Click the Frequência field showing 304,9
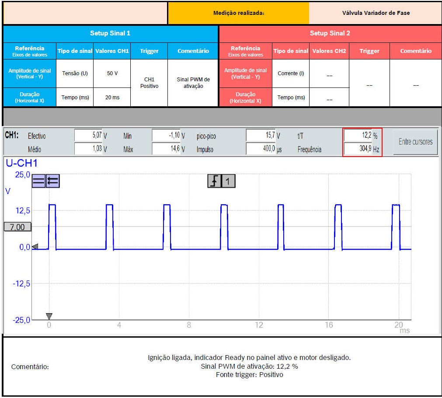The width and height of the screenshot is (442, 398). pyautogui.click(x=358, y=149)
